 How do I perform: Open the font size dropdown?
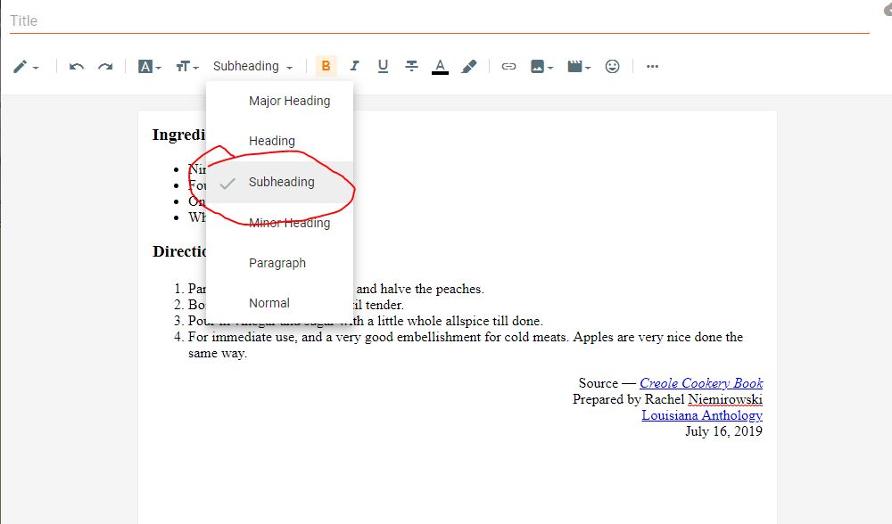coord(187,67)
